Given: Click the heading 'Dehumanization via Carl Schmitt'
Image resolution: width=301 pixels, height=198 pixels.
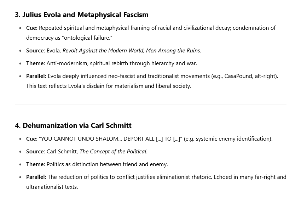Looking at the screenshot, I should 77,125.
